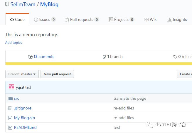
Task: Click the Add topics link
Action: click(x=14, y=43)
